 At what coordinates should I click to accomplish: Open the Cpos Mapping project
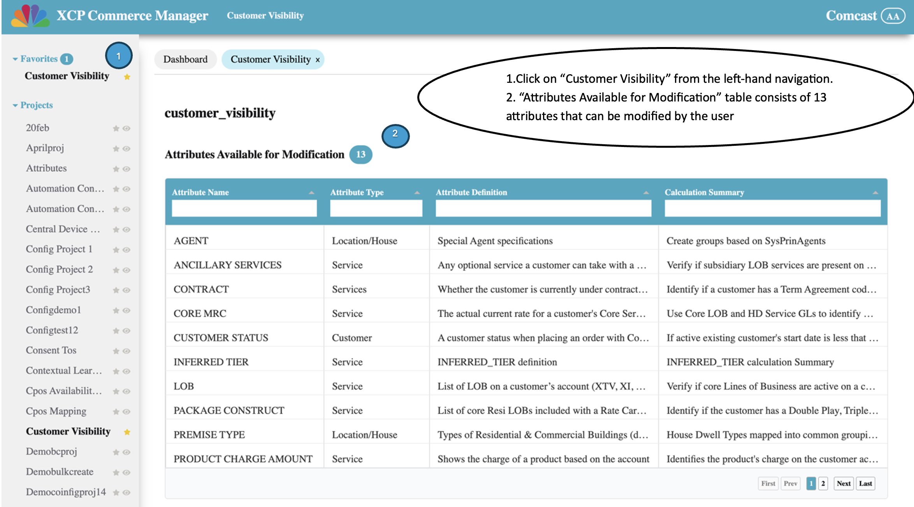coord(56,411)
